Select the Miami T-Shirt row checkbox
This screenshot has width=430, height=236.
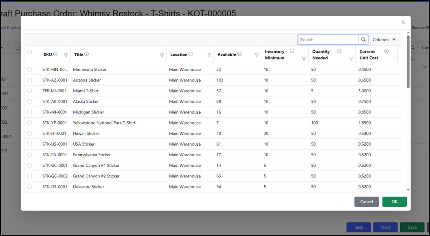[29, 91]
